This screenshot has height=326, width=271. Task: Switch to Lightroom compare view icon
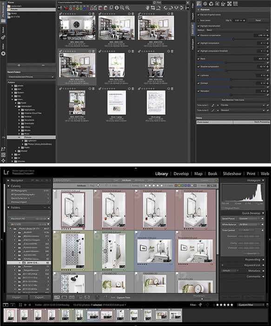[72, 297]
